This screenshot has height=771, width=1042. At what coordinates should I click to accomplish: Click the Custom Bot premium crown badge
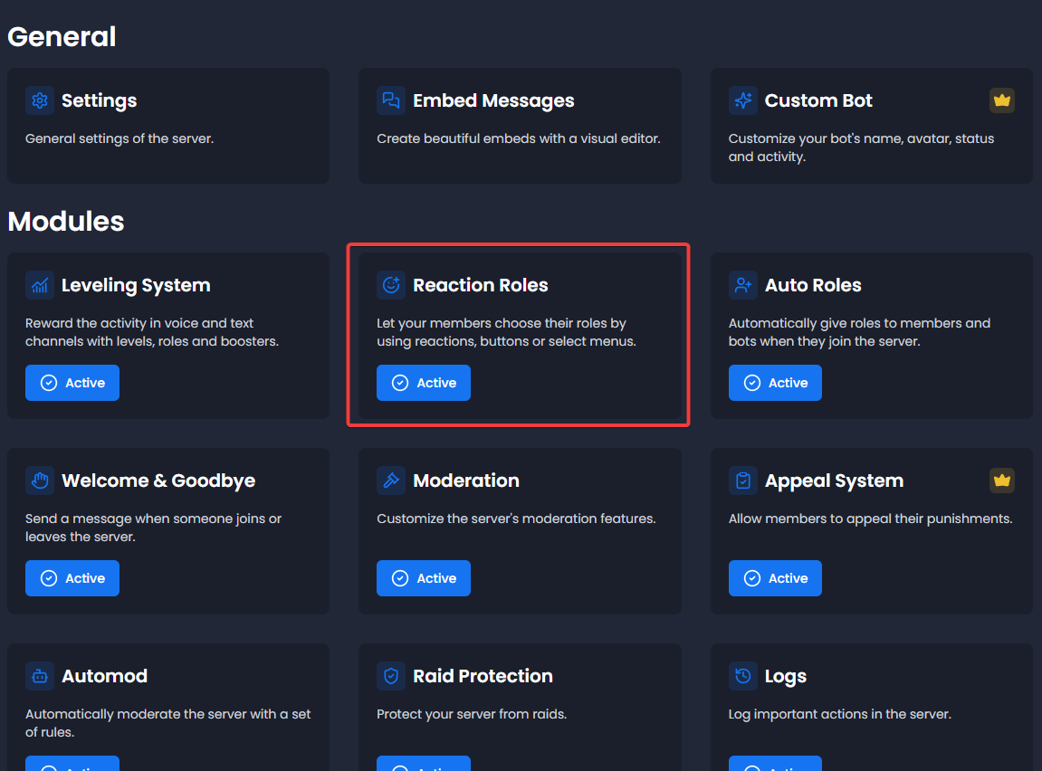(1001, 100)
